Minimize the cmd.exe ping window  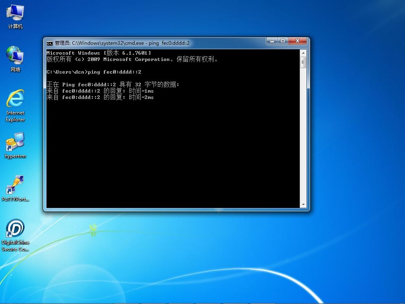(x=272, y=41)
